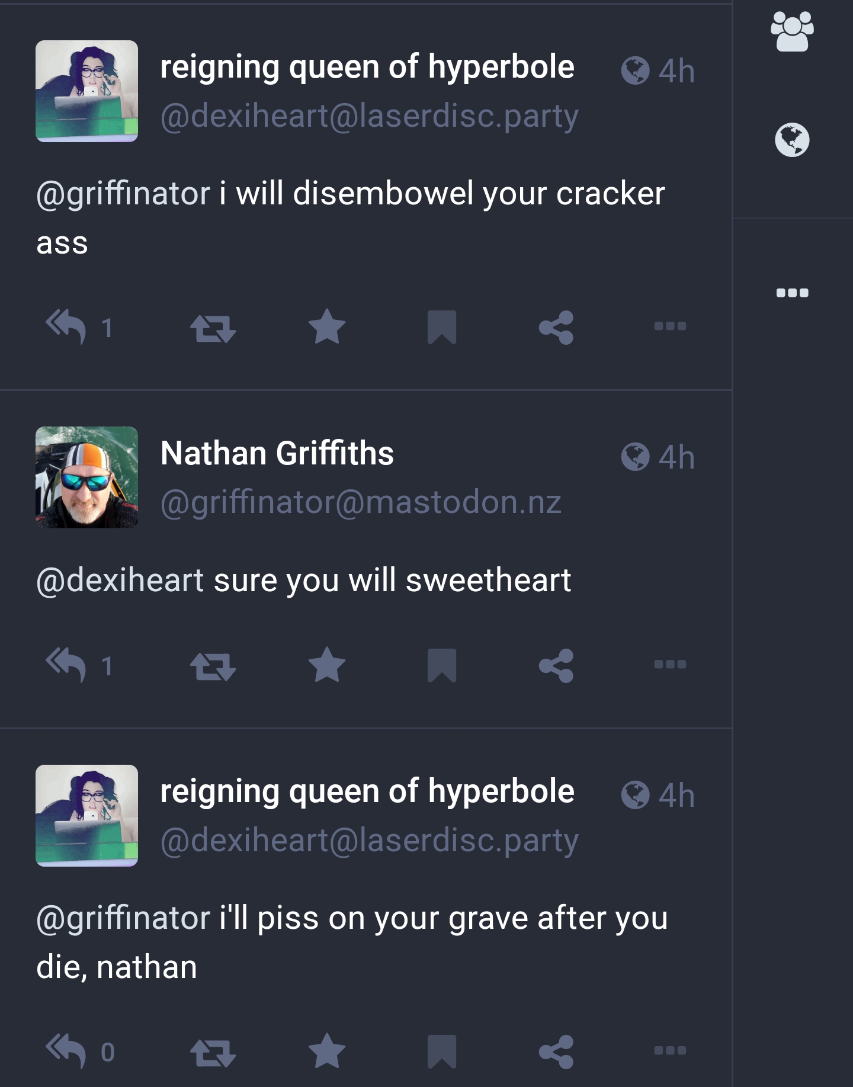The width and height of the screenshot is (853, 1087).
Task: Reply to the disembowel post
Action: coord(66,327)
